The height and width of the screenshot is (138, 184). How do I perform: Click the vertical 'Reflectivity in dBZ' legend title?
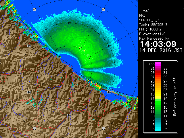pyautogui.click(x=175, y=97)
